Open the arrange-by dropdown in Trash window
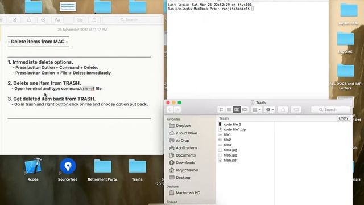 257,110
